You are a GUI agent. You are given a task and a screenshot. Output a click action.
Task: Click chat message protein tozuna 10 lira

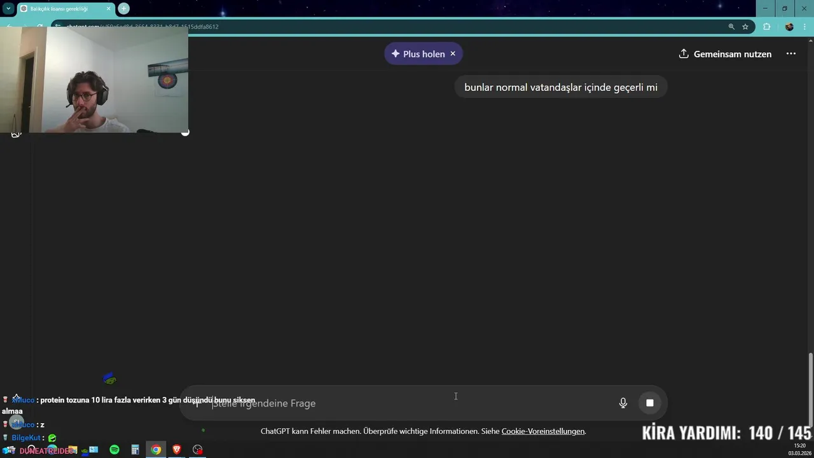128,405
